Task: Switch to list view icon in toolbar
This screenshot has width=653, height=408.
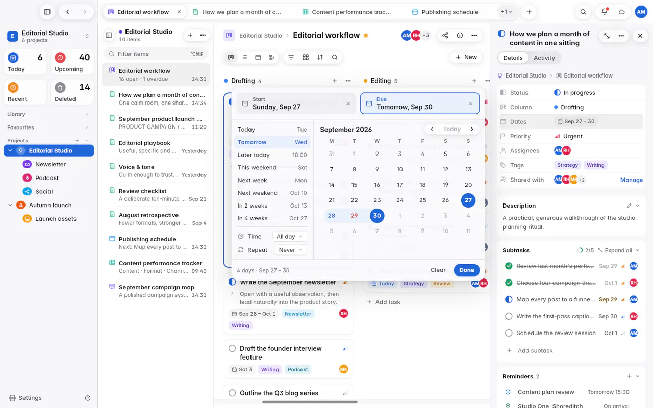Action: 245,57
